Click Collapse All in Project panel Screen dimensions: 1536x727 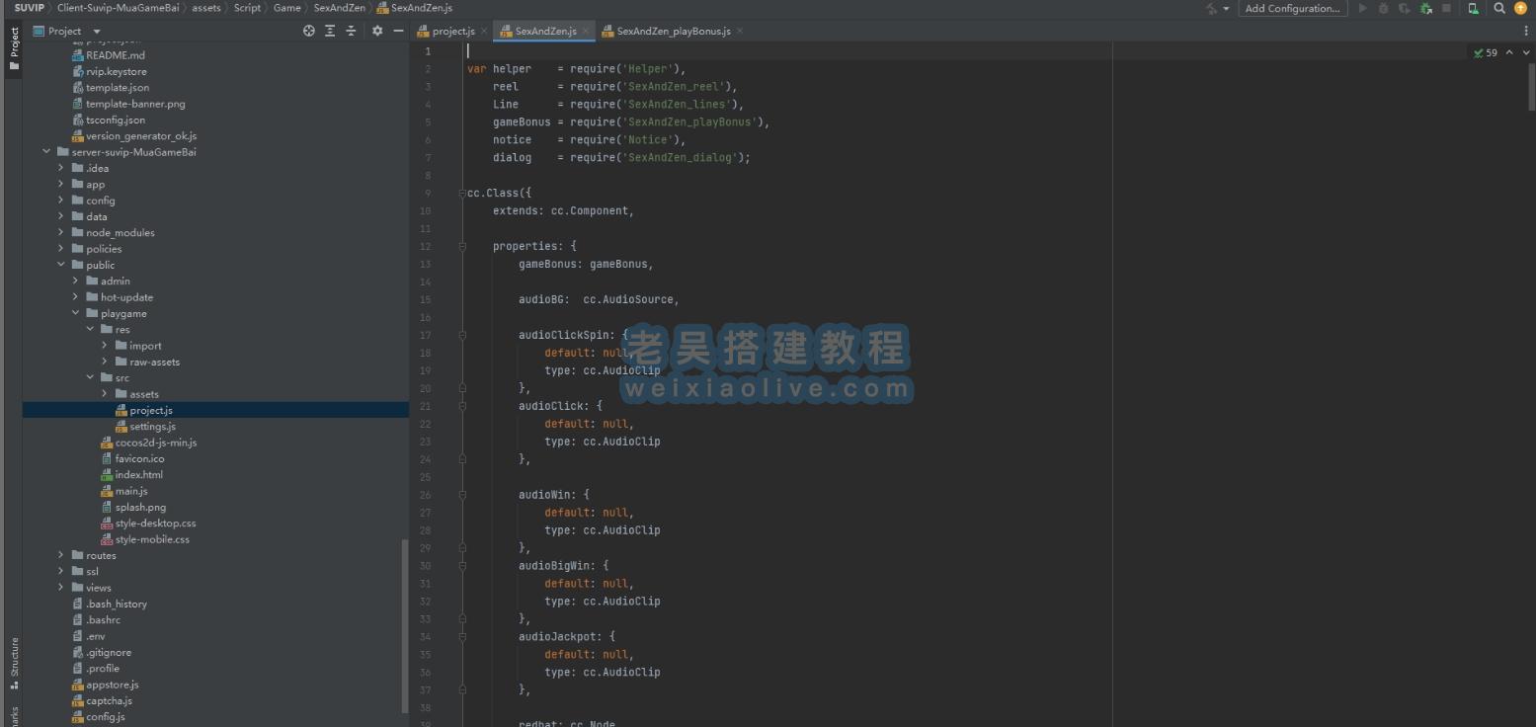click(x=351, y=32)
